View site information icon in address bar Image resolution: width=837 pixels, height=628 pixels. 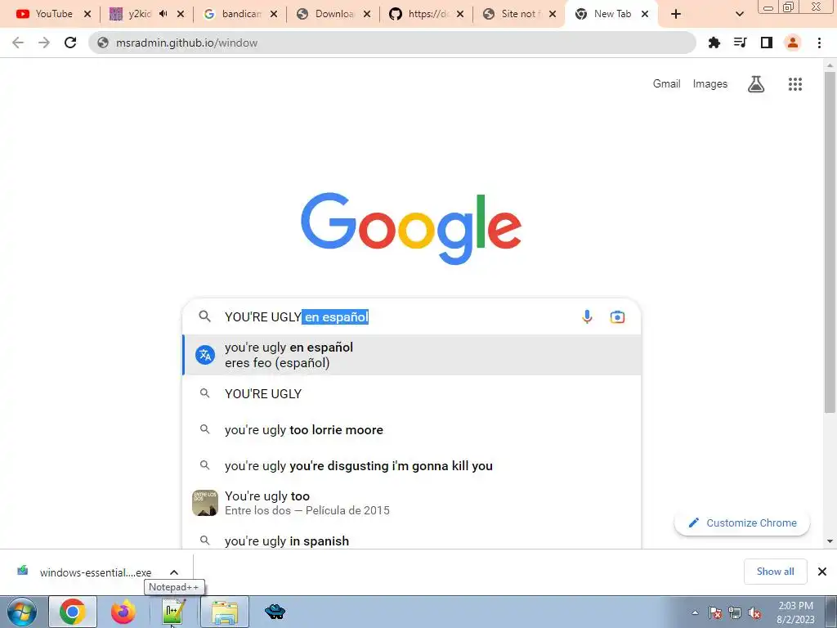tap(103, 43)
